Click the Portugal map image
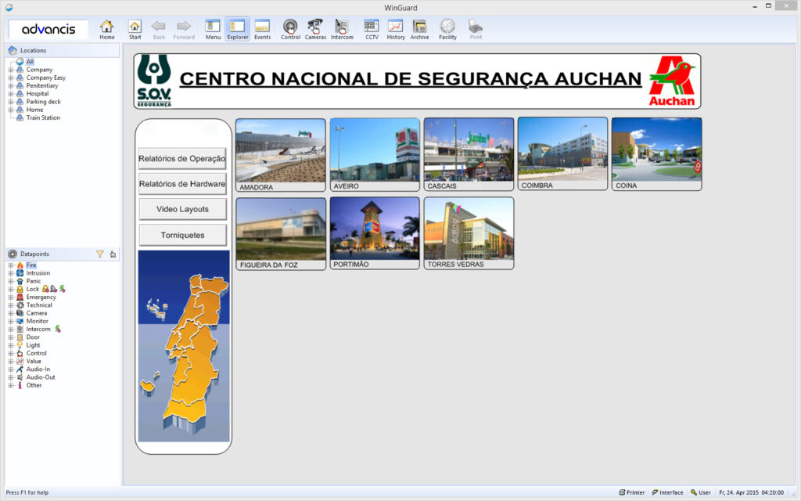The height and width of the screenshot is (501, 801). pyautogui.click(x=184, y=346)
